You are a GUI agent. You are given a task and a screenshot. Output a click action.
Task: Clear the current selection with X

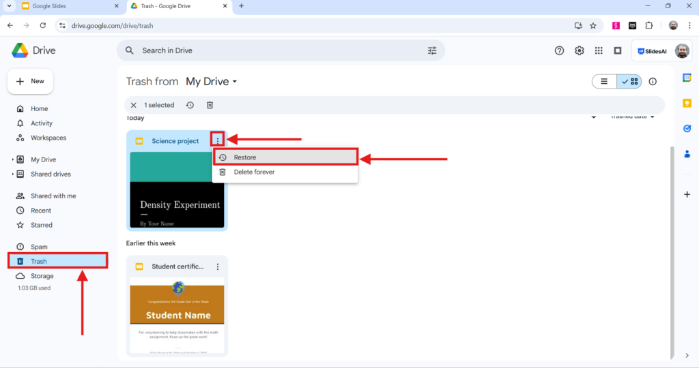[134, 105]
